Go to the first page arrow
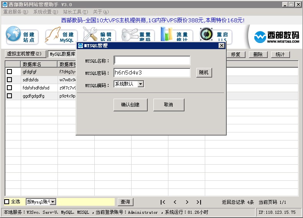 tap(163, 202)
